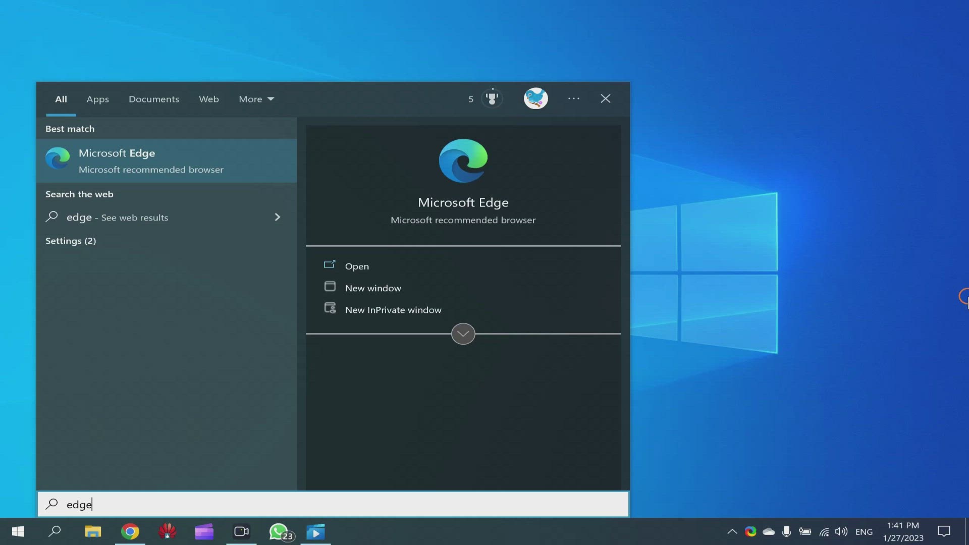Open Wi-Fi network settings in tray
The width and height of the screenshot is (969, 545).
pos(824,532)
